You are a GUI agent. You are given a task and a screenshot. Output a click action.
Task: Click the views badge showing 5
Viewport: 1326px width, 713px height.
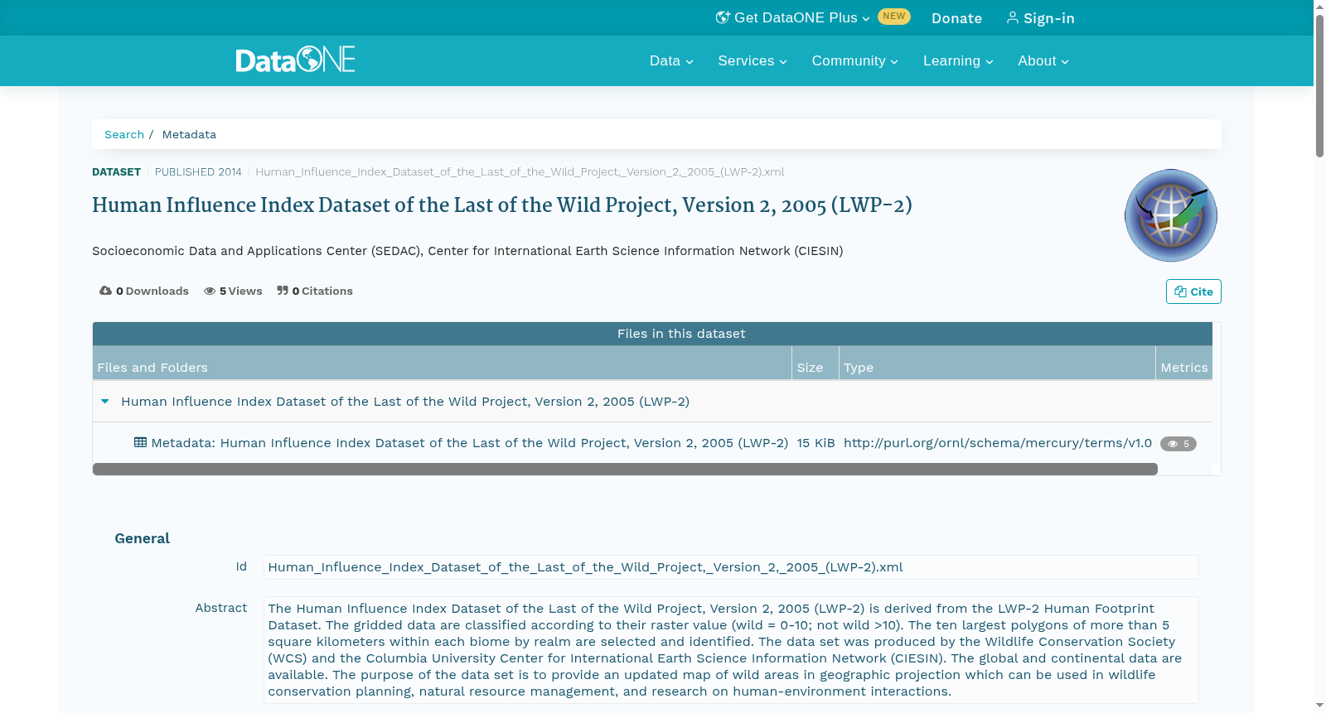point(1178,444)
